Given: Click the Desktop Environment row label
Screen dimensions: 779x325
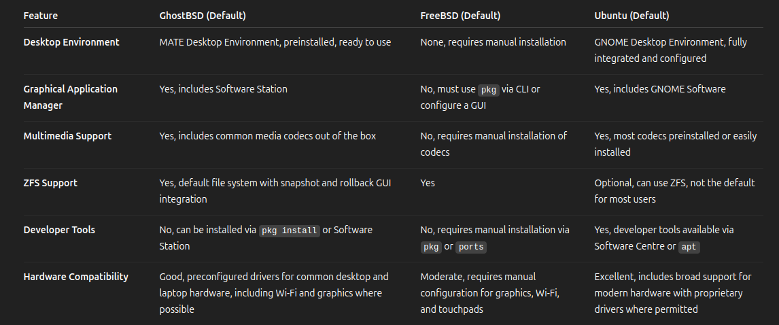Looking at the screenshot, I should coord(71,42).
